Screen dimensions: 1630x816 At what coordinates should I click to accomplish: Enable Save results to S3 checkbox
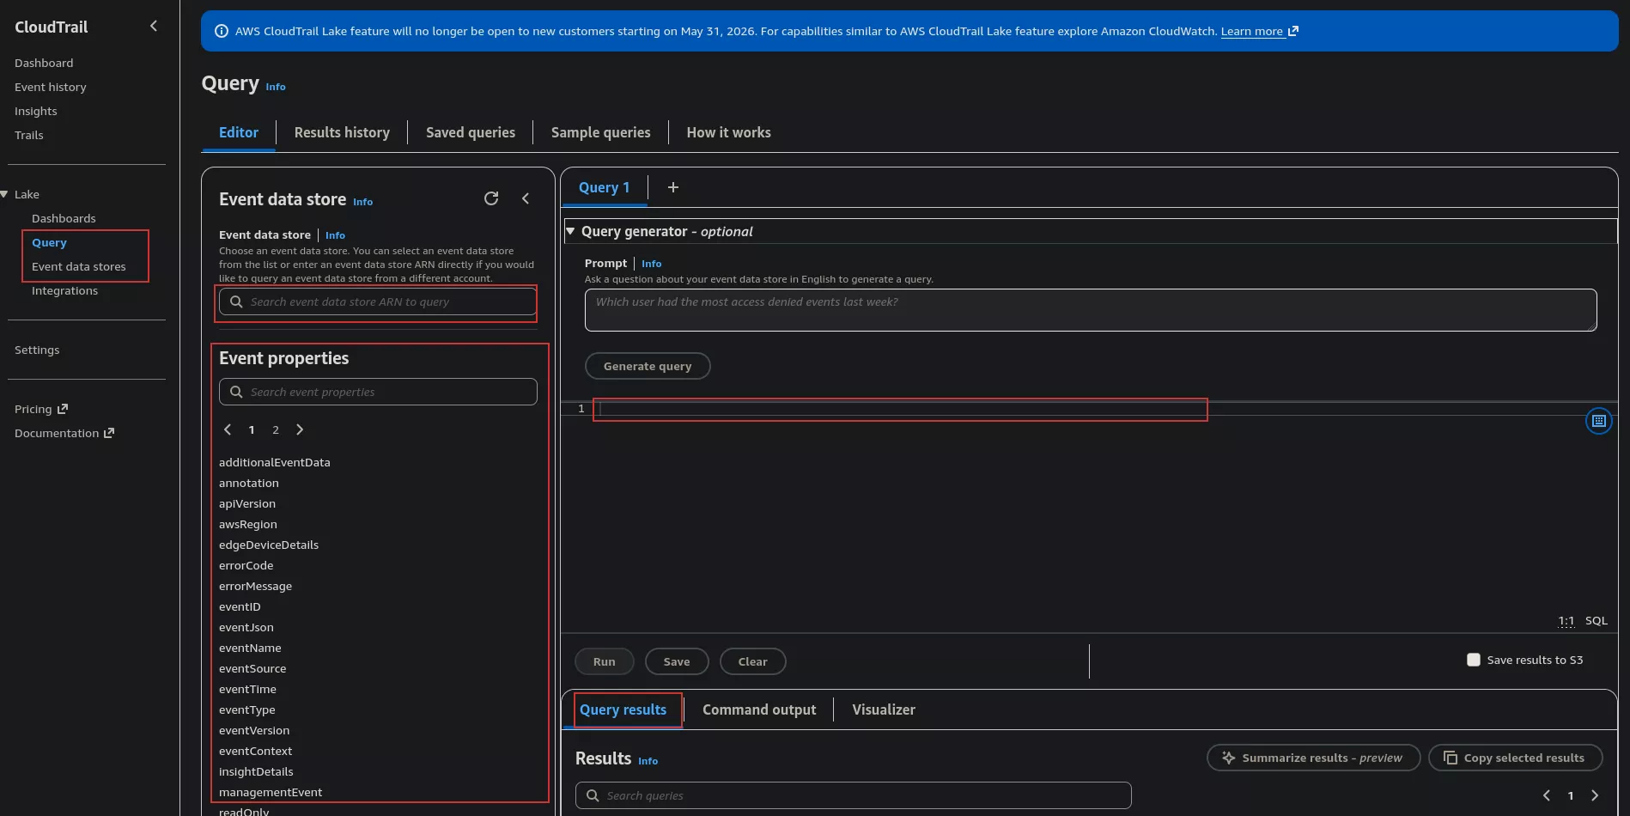pos(1474,660)
